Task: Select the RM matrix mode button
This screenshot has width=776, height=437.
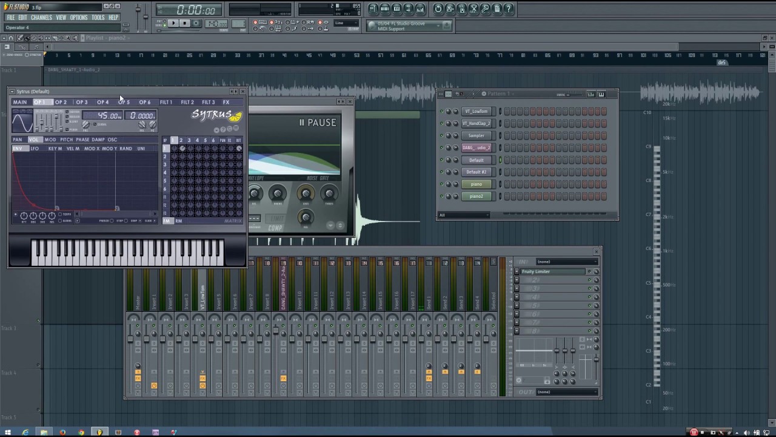Action: coord(178,221)
